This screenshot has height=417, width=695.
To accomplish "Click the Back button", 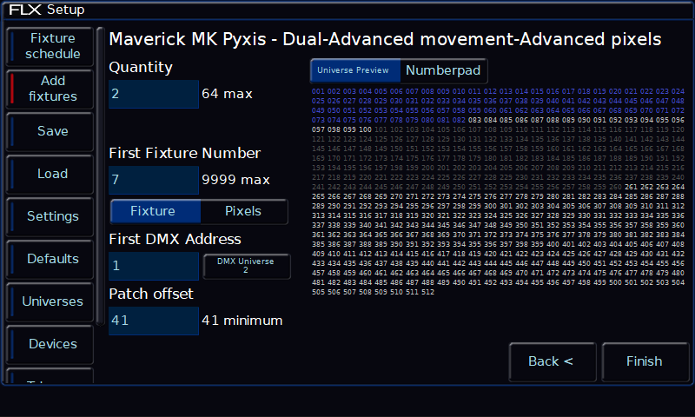I will (553, 361).
